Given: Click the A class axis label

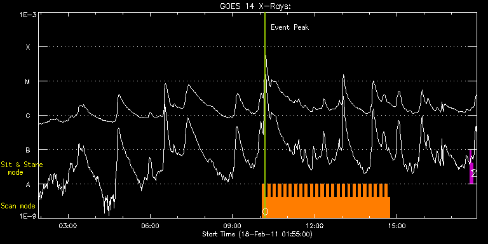Looking at the screenshot, I should [x=28, y=184].
